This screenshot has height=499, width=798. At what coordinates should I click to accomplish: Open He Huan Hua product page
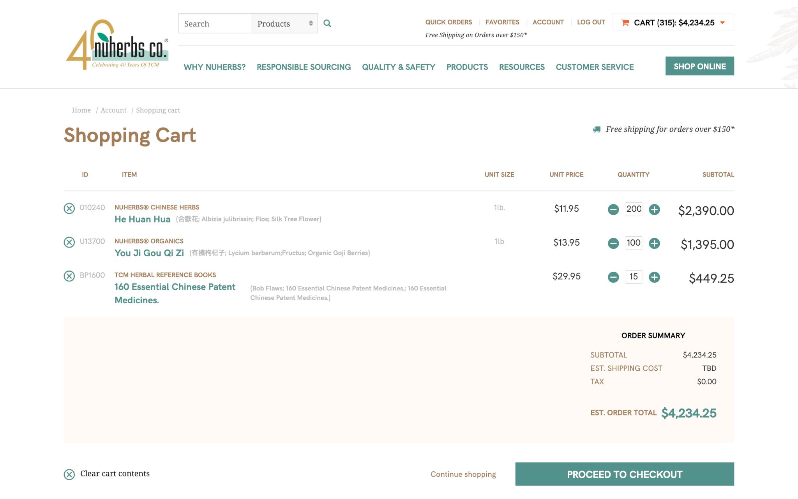tap(142, 219)
